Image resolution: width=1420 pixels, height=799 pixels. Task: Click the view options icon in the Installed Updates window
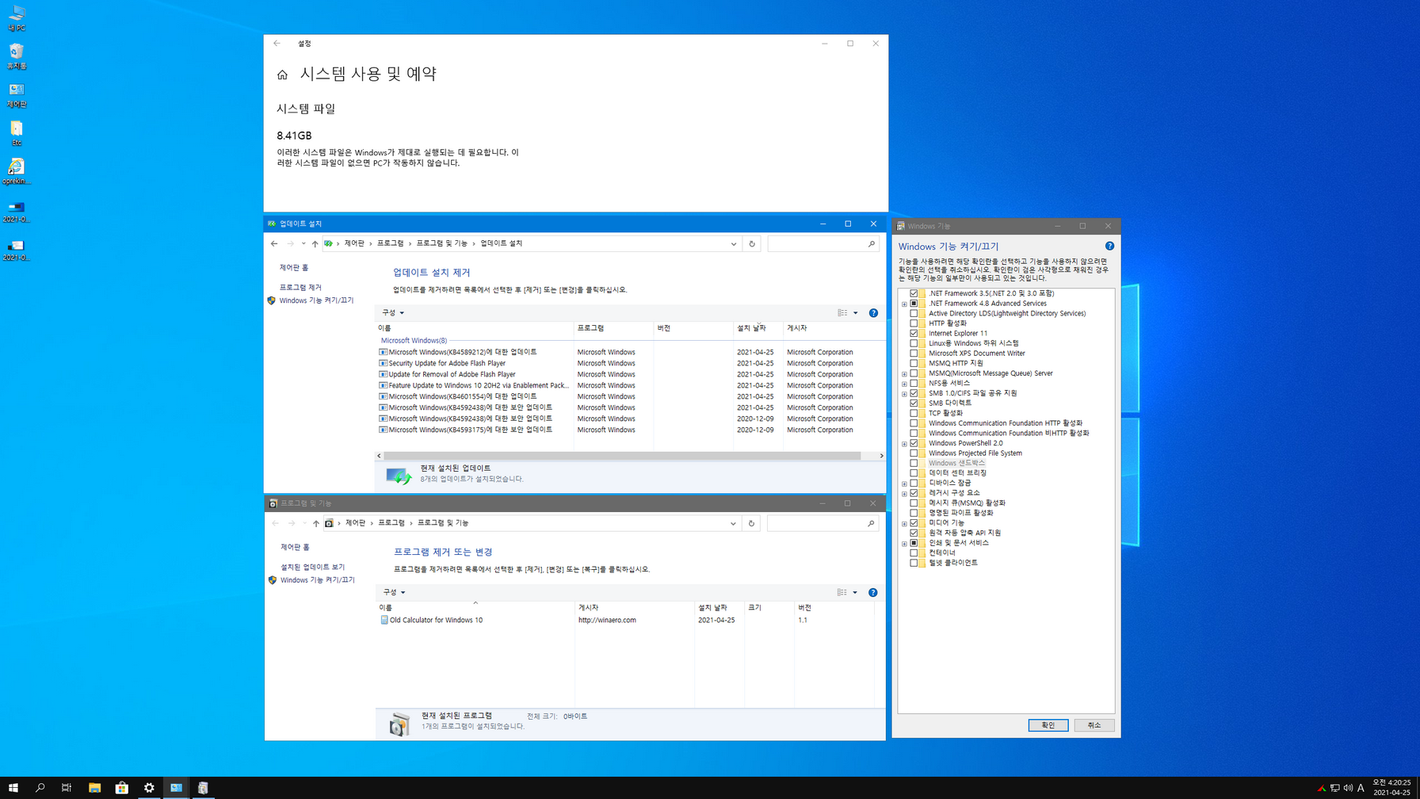(842, 313)
